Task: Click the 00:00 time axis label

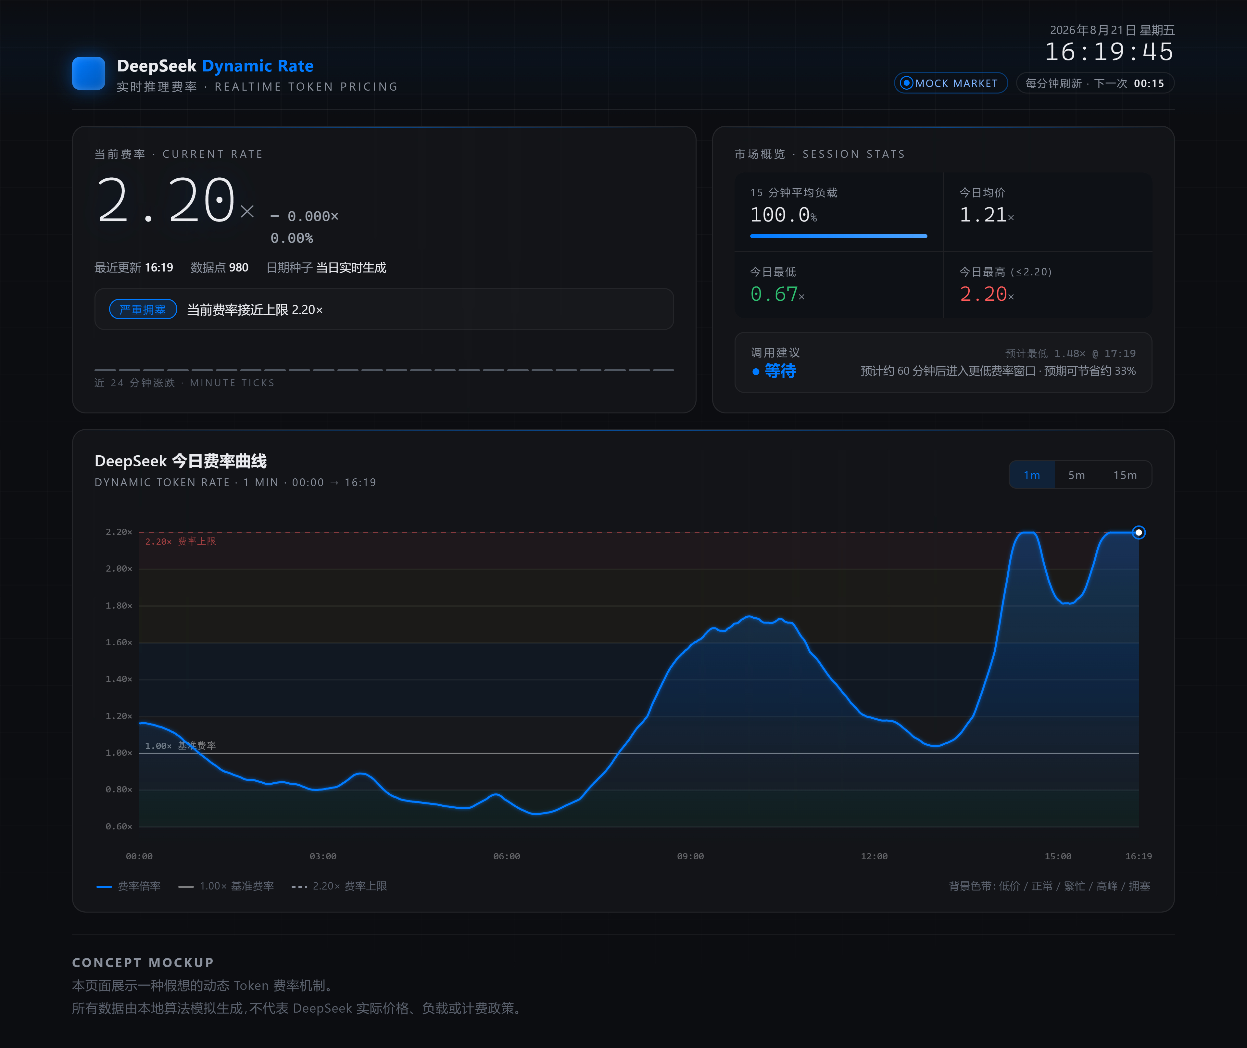Action: tap(139, 856)
